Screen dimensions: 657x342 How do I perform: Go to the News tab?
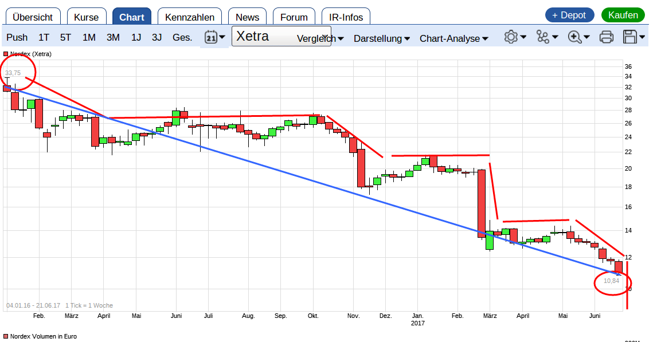(x=247, y=17)
